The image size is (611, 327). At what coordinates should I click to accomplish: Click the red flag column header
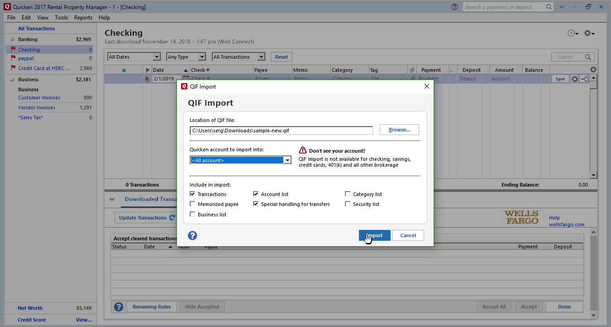pyautogui.click(x=148, y=70)
